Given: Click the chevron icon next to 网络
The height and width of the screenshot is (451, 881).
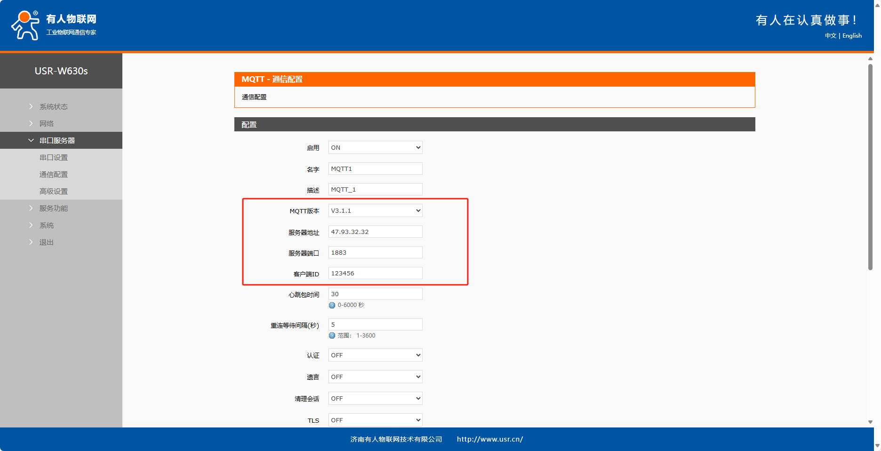Looking at the screenshot, I should pos(31,123).
